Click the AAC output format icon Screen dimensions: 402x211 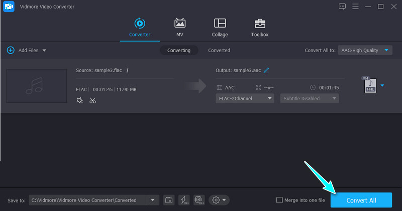[x=370, y=85]
